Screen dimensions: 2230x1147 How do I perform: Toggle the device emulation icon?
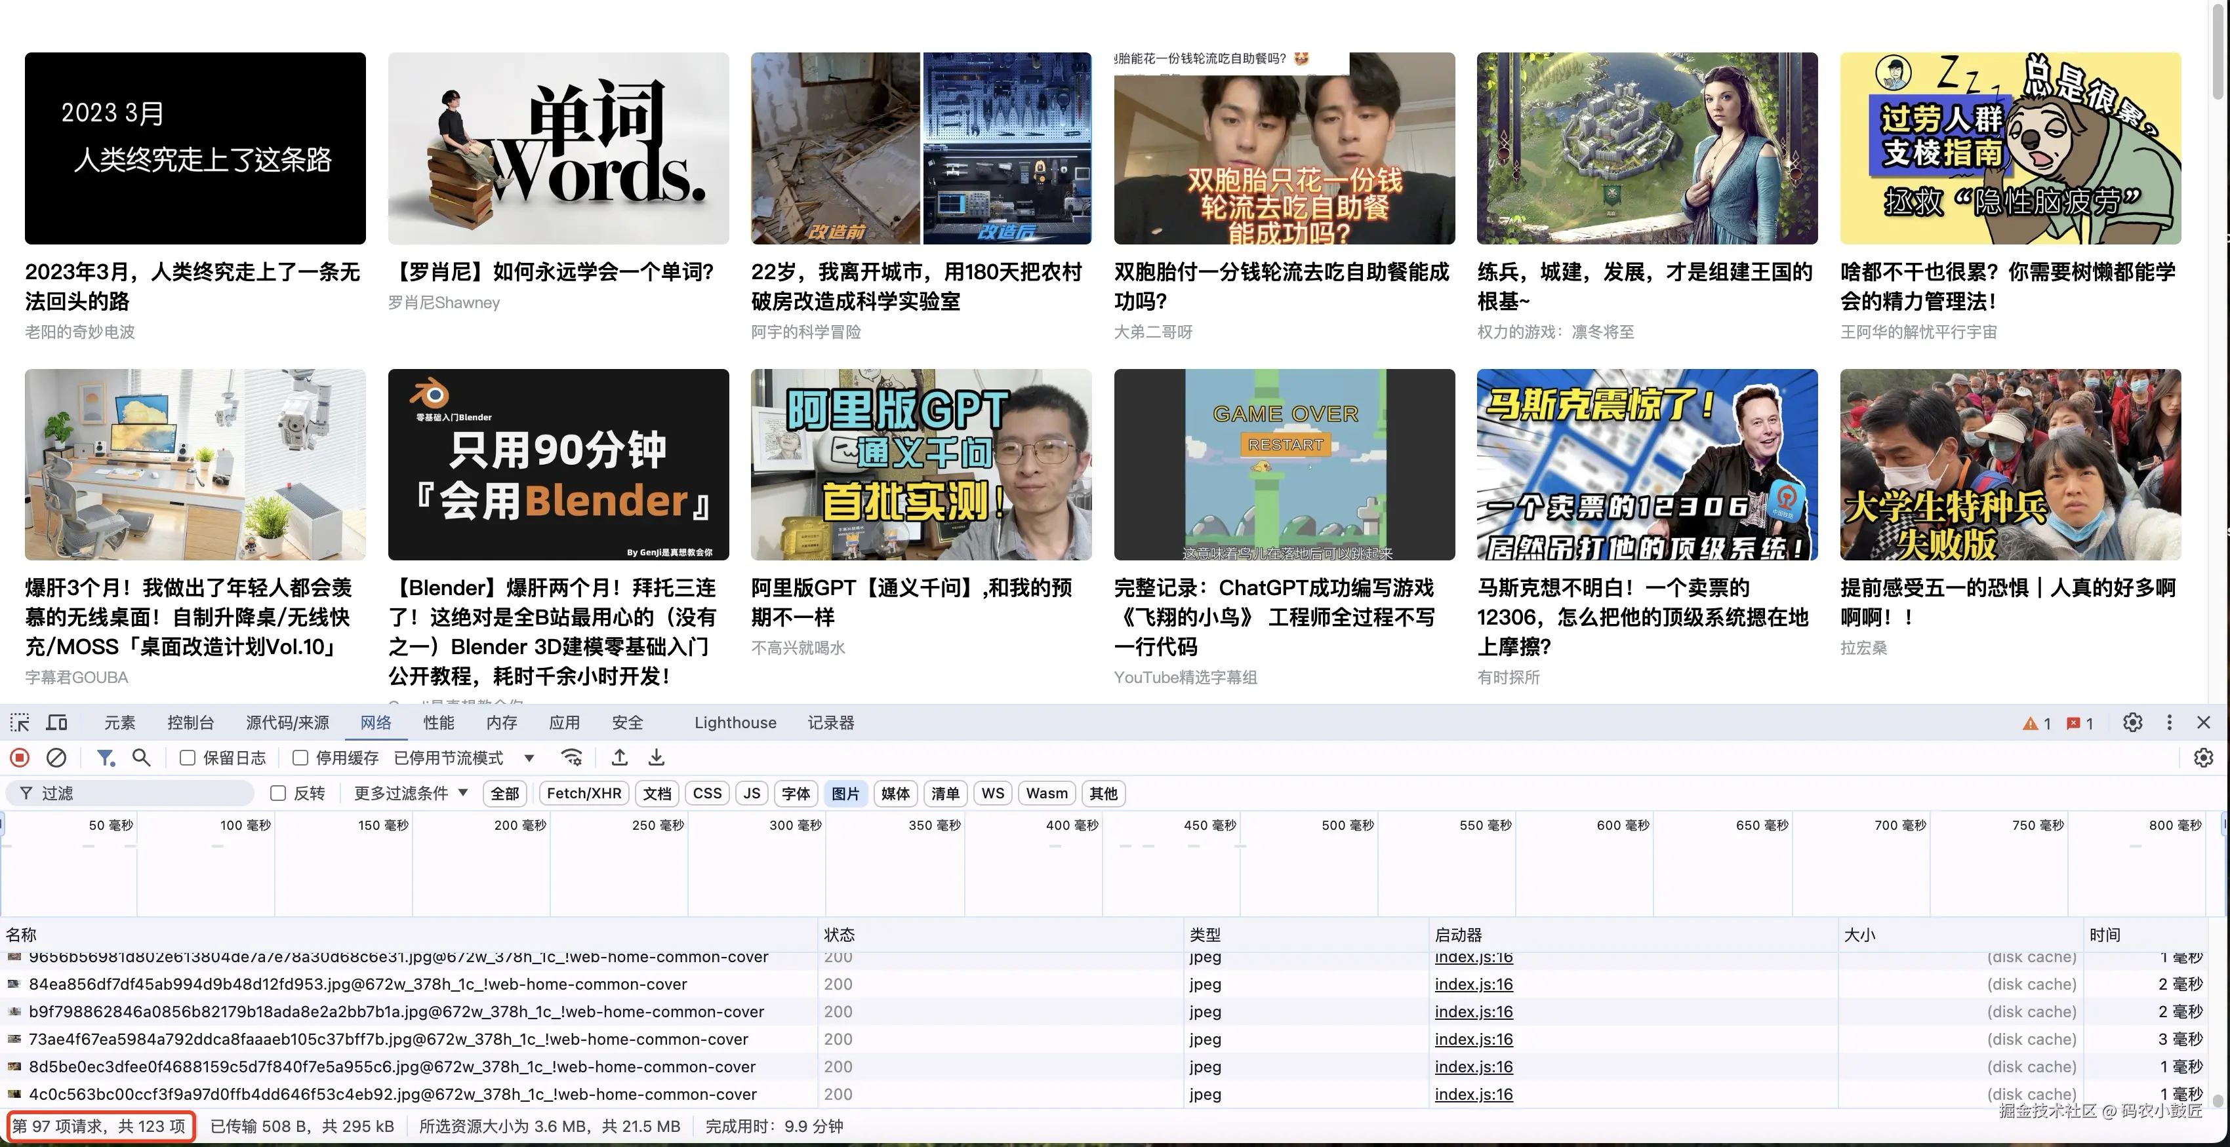(x=55, y=722)
